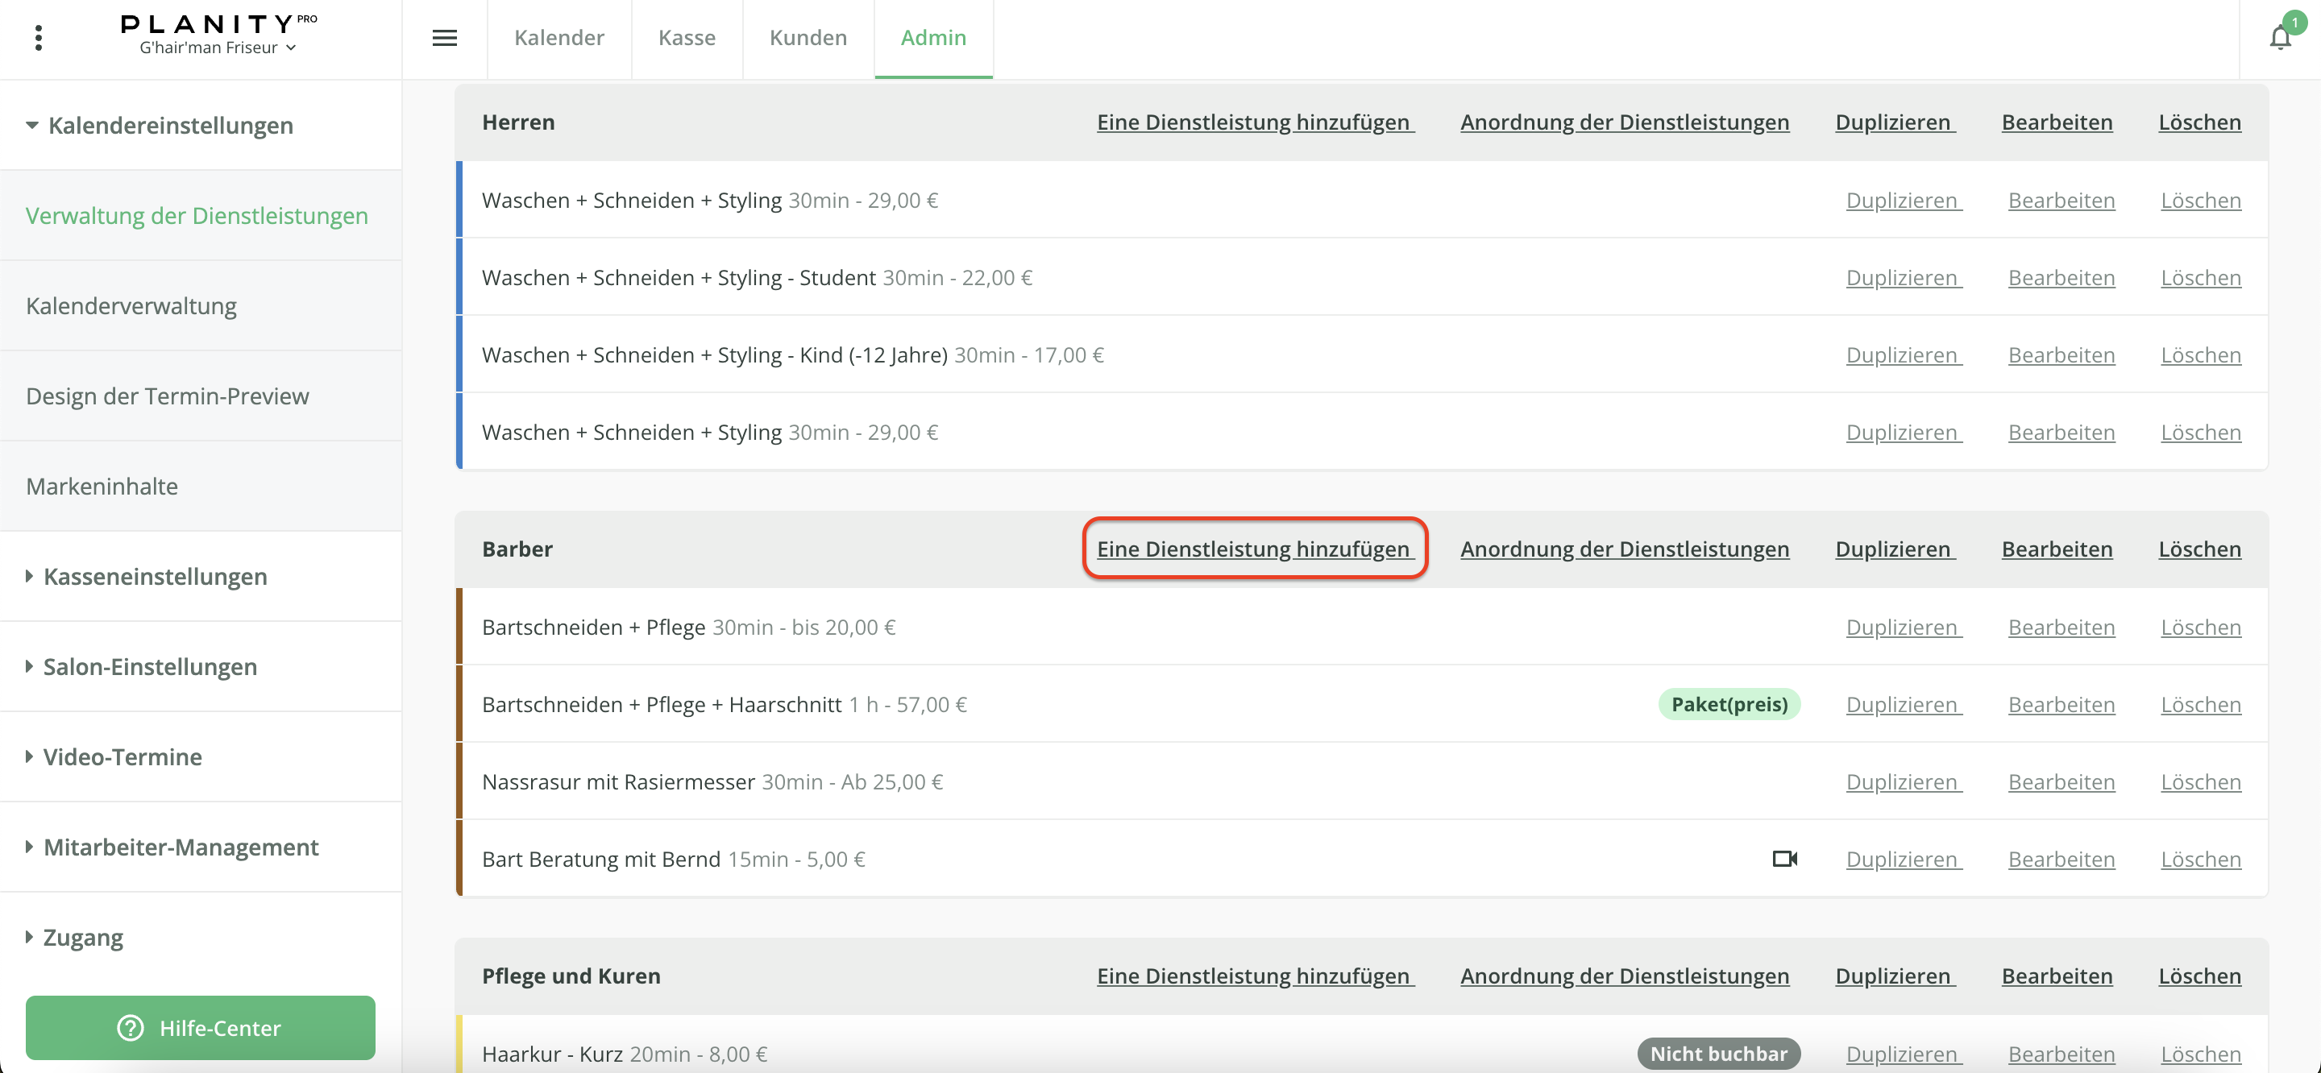This screenshot has height=1073, width=2321.
Task: Switch to the Kalender tab
Action: click(x=558, y=38)
